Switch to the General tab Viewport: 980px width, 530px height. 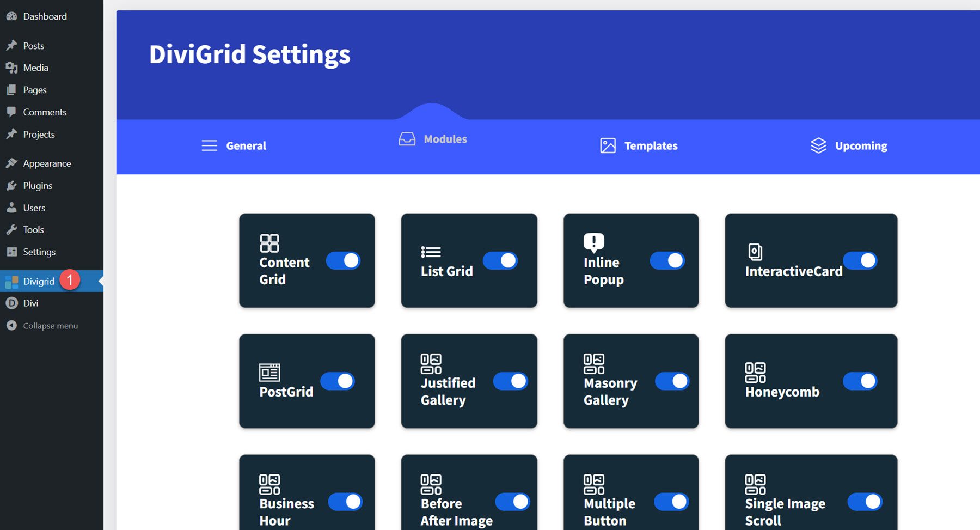[246, 145]
